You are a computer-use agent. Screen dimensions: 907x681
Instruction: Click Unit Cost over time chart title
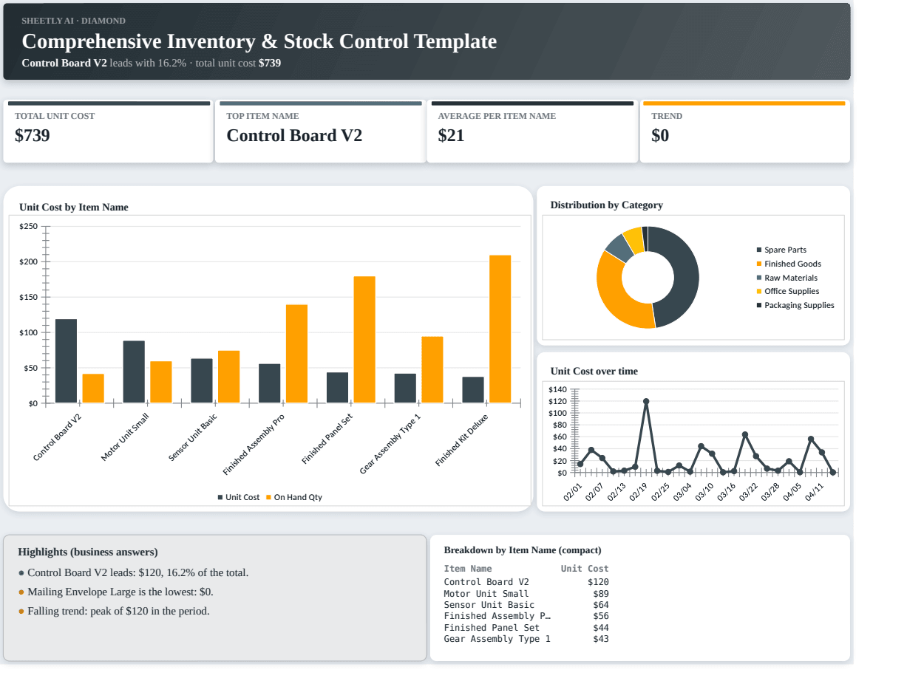click(x=594, y=372)
